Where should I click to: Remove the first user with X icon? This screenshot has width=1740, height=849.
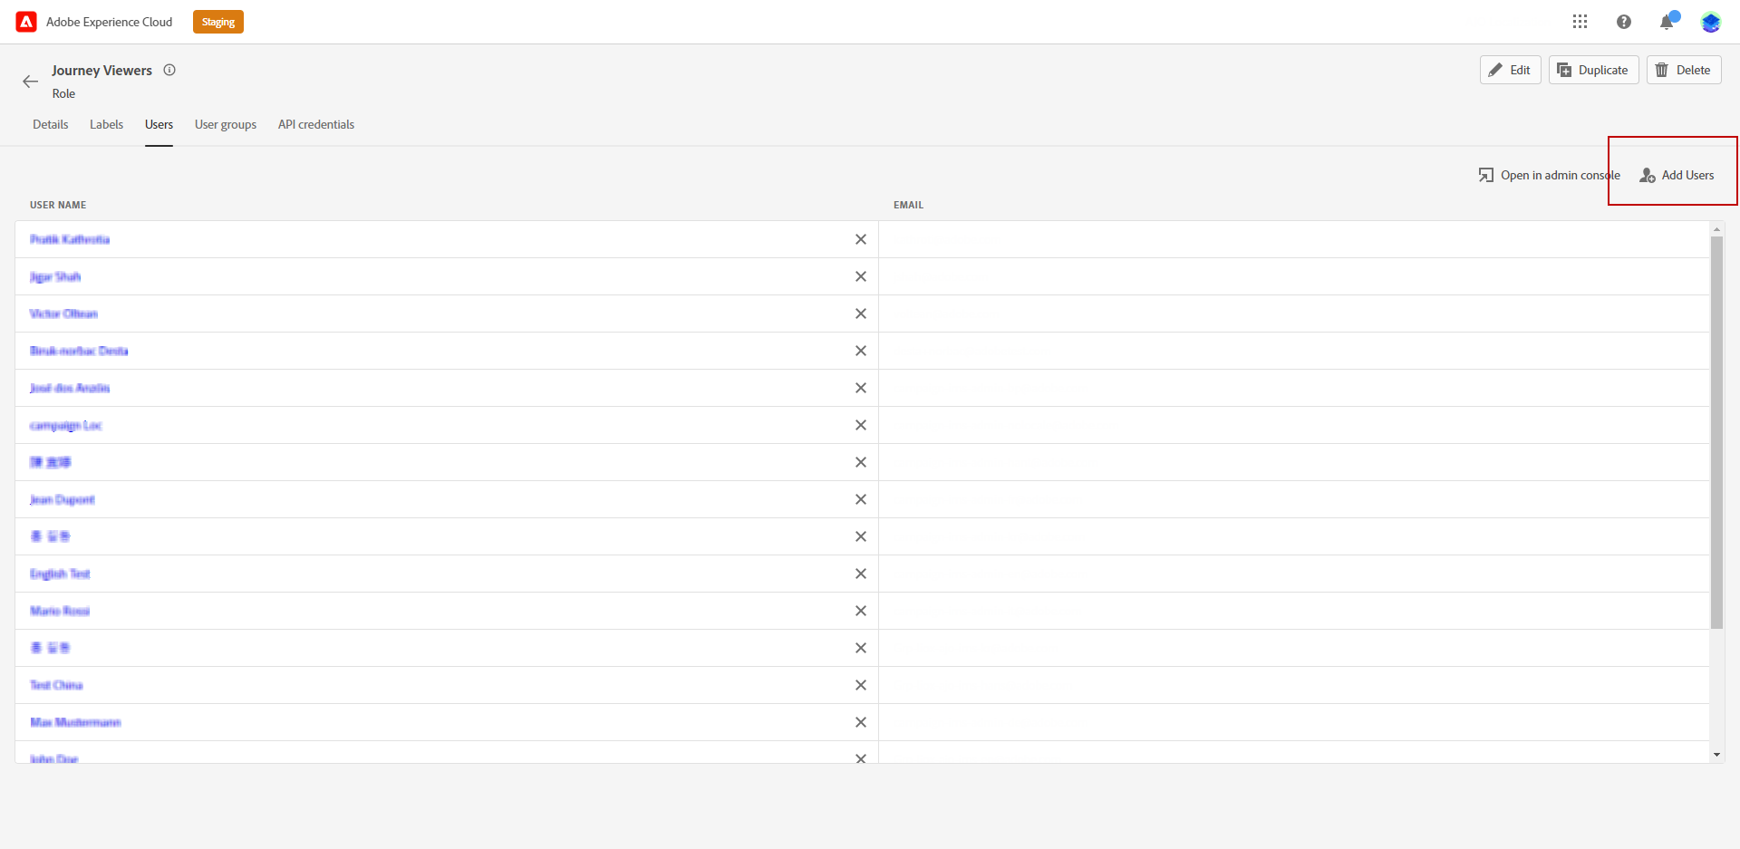(x=860, y=239)
